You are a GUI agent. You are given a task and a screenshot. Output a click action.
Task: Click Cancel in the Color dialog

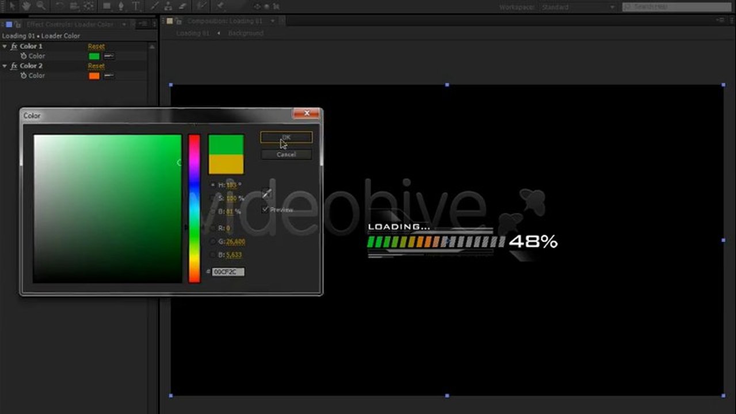coord(286,154)
